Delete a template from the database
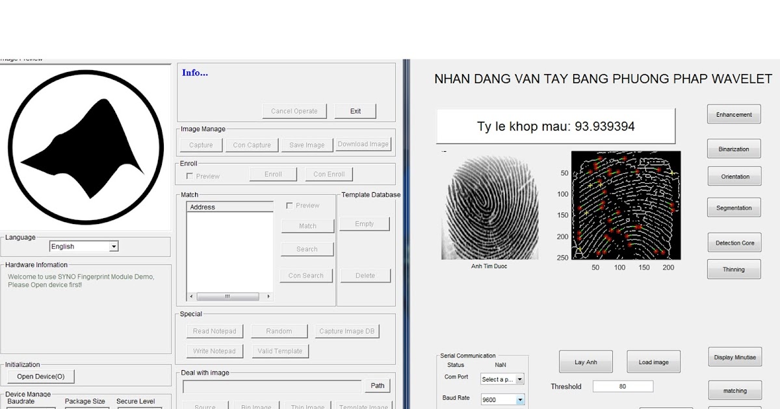Image resolution: width=780 pixels, height=409 pixels. (365, 275)
